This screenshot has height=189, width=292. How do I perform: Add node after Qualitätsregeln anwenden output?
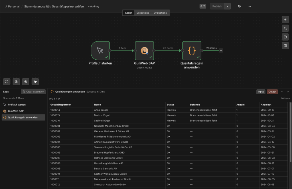point(221,51)
